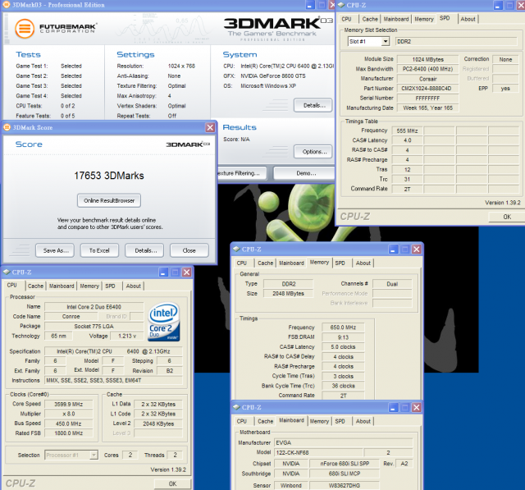This screenshot has height=490, width=525.
Task: Open Memory tab in SPD CPU-Z window
Action: tap(424, 19)
